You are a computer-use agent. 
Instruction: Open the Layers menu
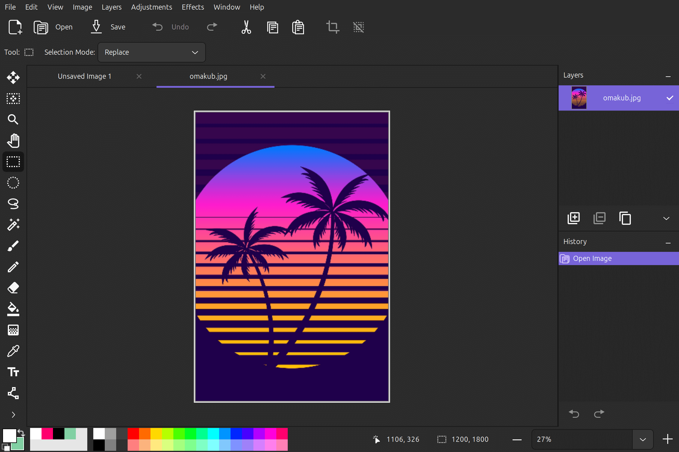tap(111, 7)
